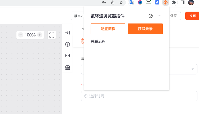Expand the dropdown arrow in the form field
This screenshot has height=114, width=199.
pos(193,69)
